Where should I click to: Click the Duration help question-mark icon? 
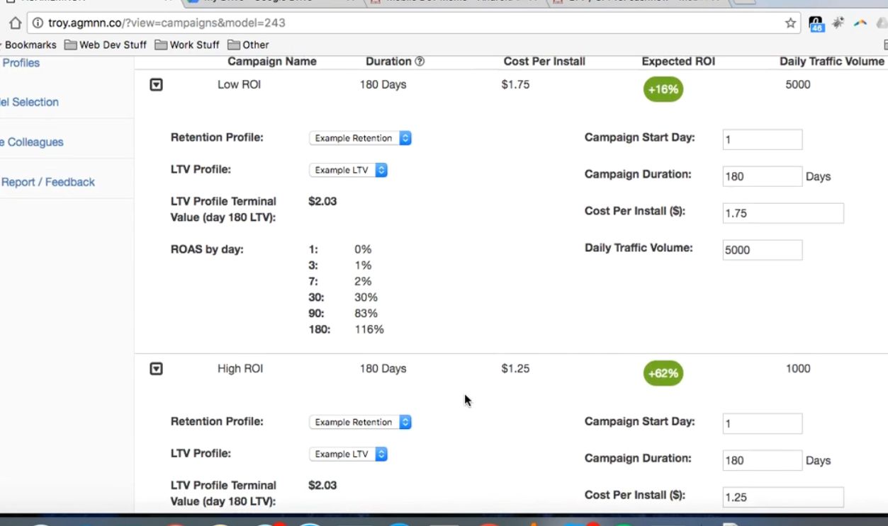[420, 62]
